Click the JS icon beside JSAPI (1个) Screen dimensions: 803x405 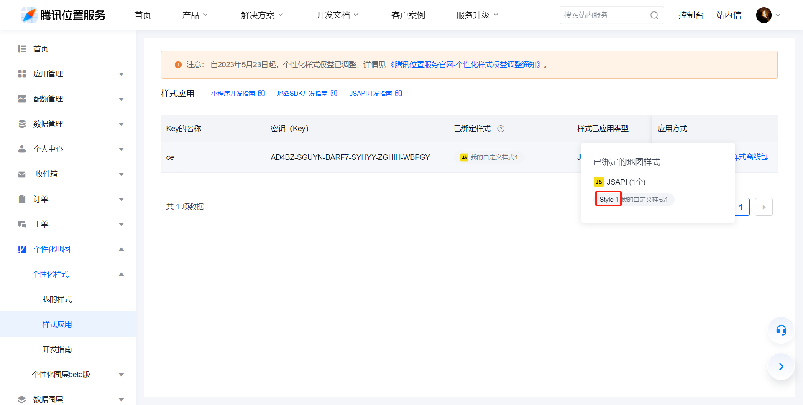click(x=599, y=182)
